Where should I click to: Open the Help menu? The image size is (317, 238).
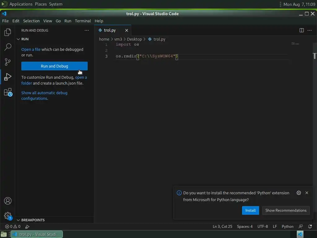(99, 21)
